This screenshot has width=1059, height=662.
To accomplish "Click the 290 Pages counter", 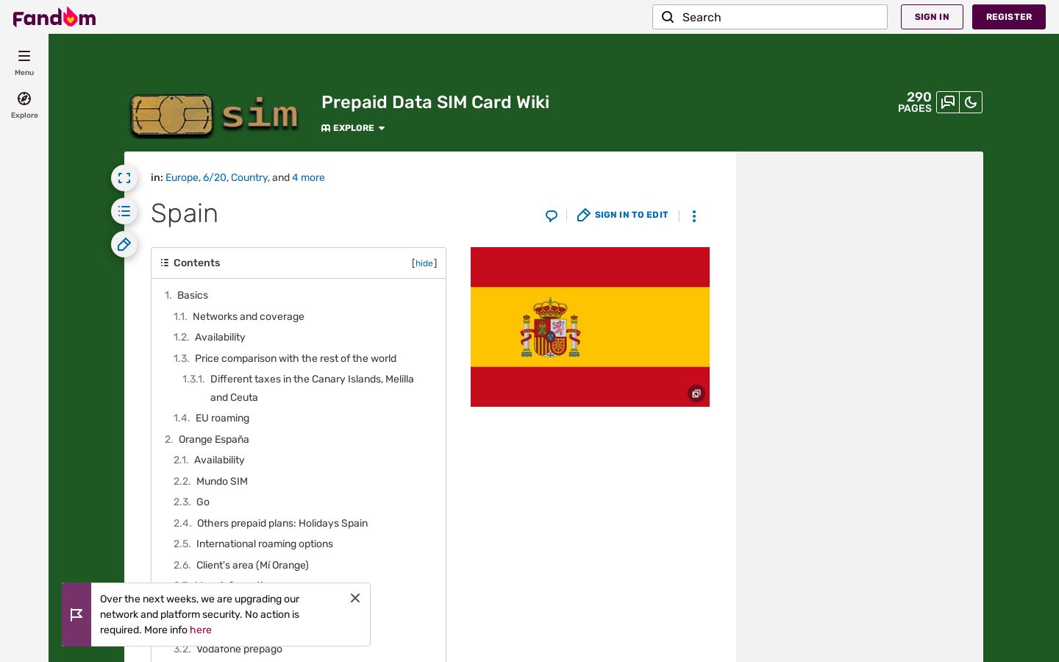I will click(915, 102).
